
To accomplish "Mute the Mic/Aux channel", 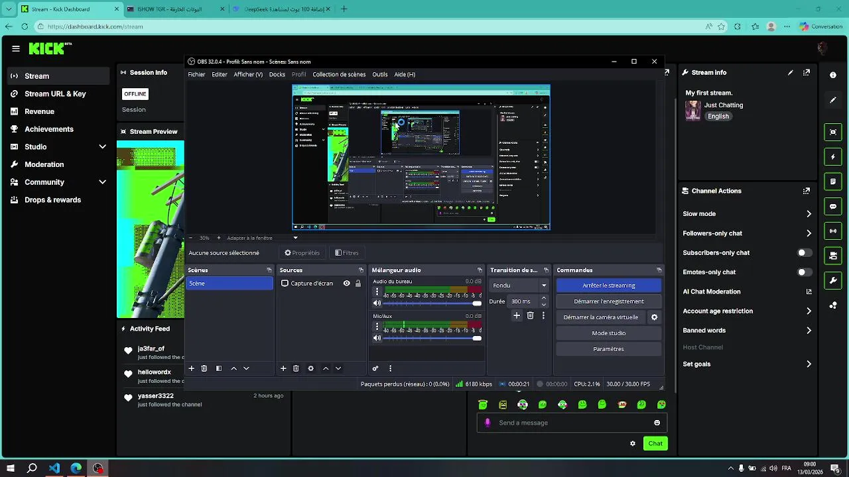I will pos(377,338).
